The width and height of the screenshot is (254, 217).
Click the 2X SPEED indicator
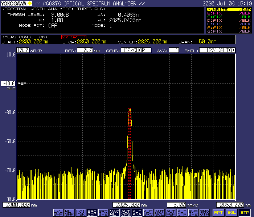point(74,37)
